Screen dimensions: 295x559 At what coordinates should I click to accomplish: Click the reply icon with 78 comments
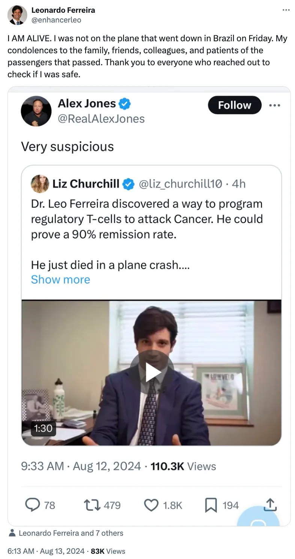click(x=33, y=505)
